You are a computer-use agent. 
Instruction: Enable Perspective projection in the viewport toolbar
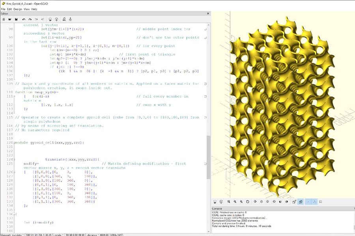[x=294, y=202]
